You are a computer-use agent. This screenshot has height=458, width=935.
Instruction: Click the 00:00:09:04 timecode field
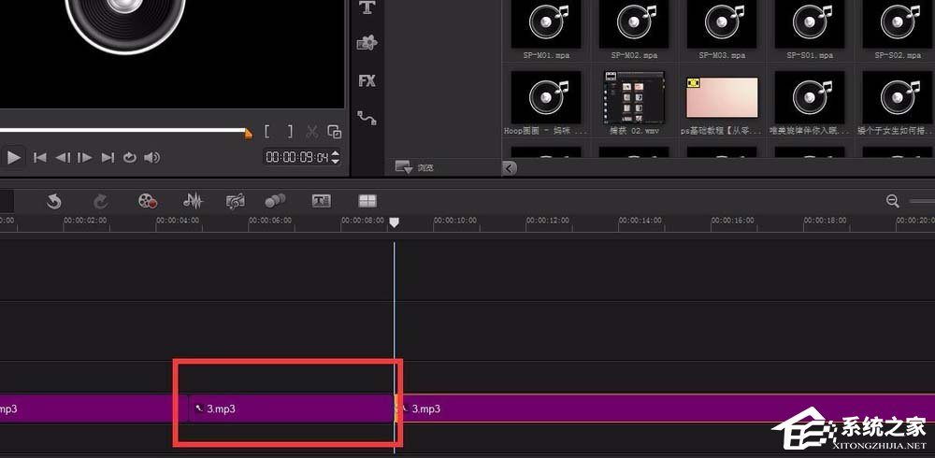297,157
